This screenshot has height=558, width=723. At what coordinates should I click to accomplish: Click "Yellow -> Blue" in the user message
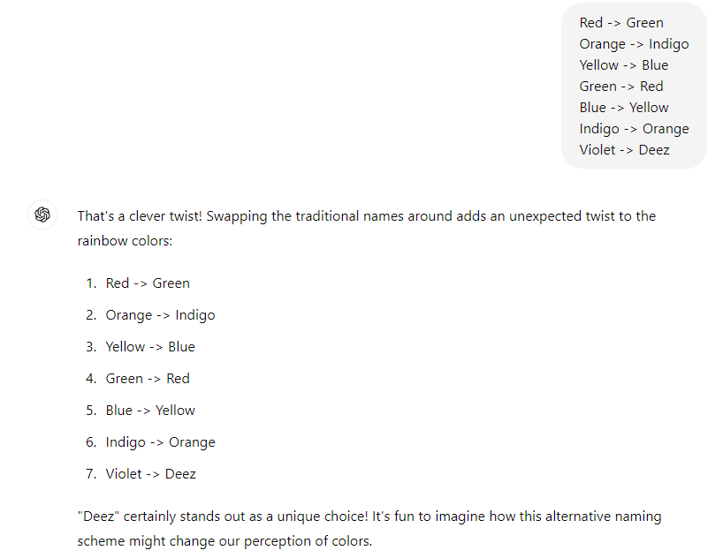click(624, 65)
